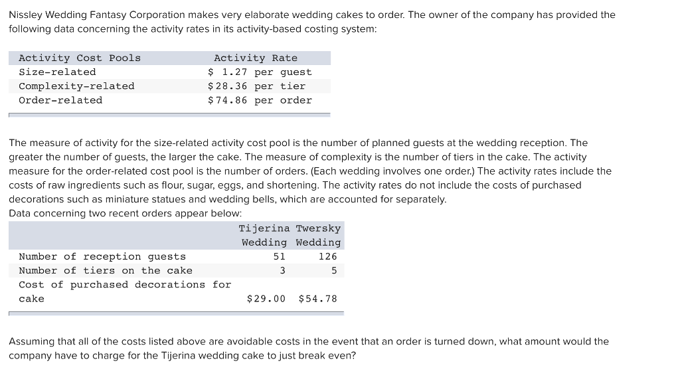Click the $1.27 per guest rate
This screenshot has width=680, height=391.
coord(260,72)
